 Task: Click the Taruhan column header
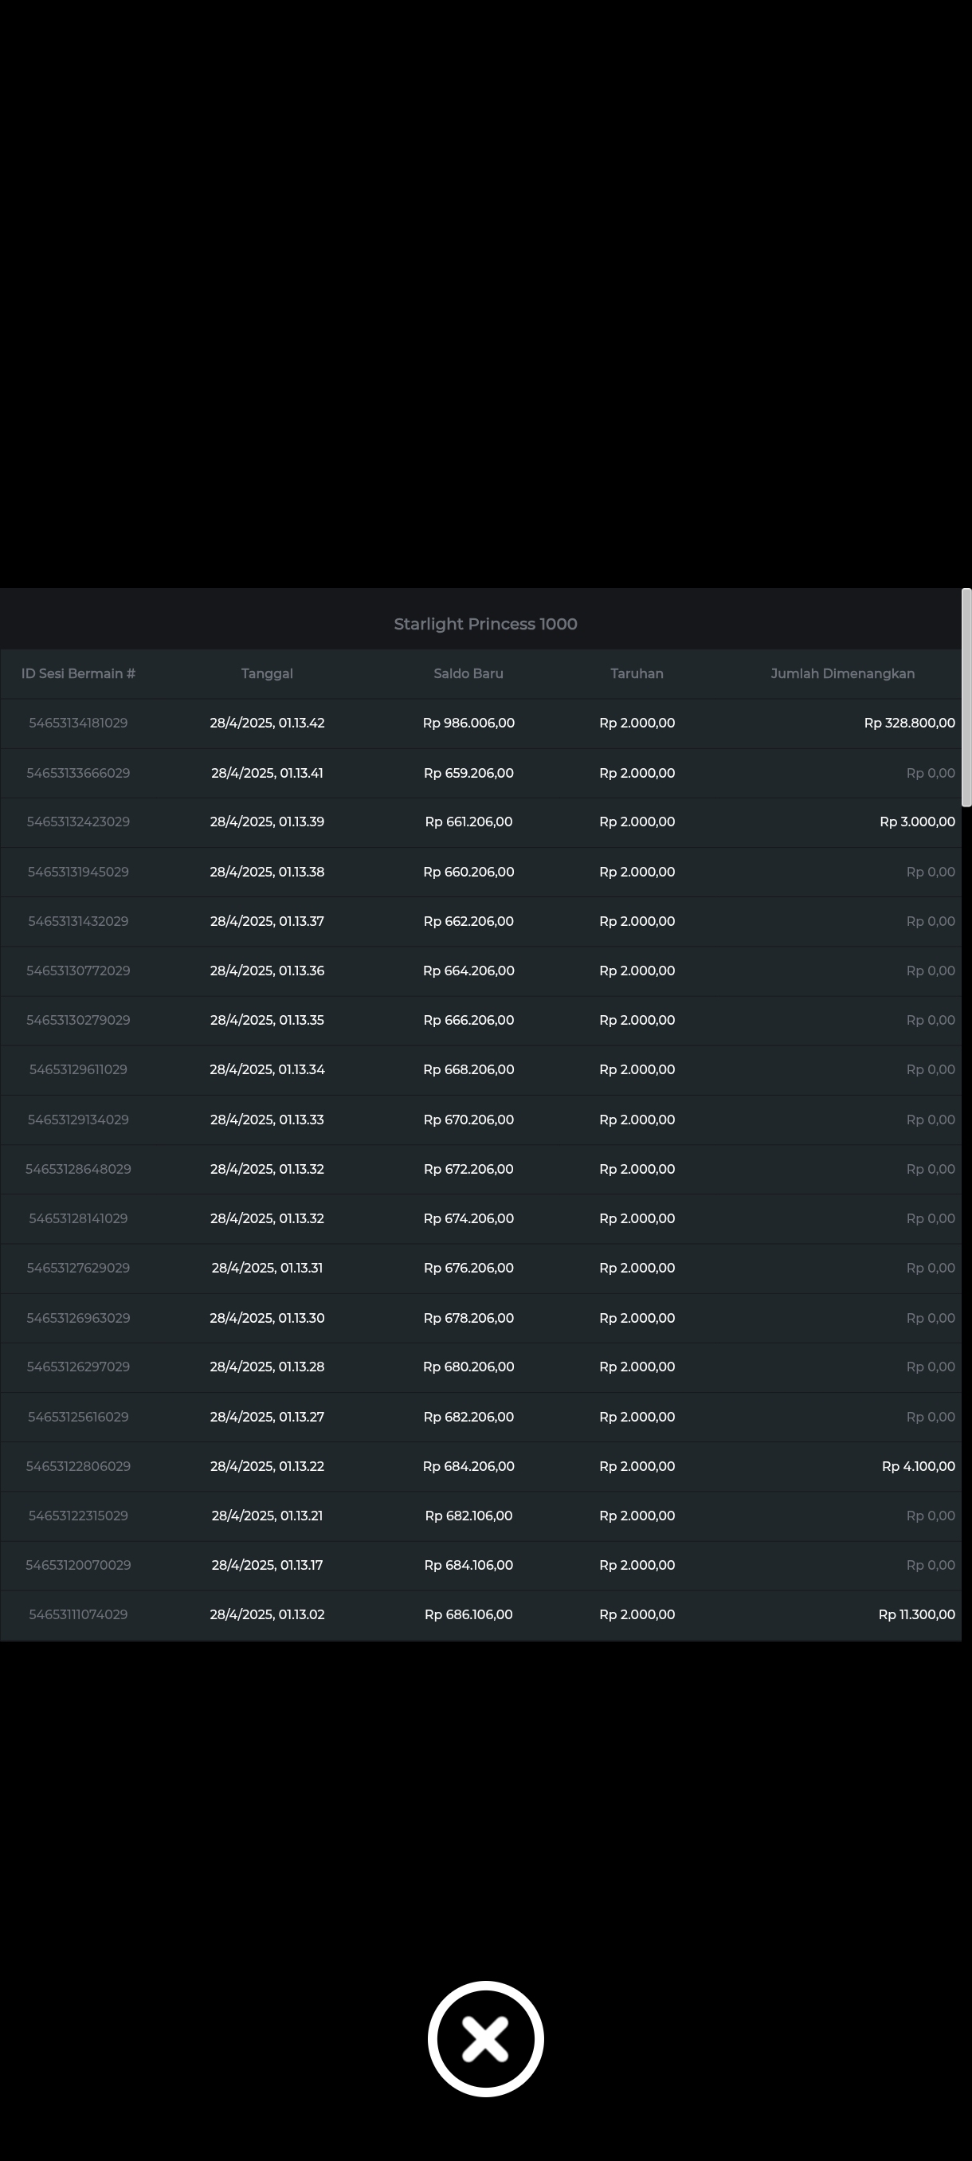coord(637,673)
